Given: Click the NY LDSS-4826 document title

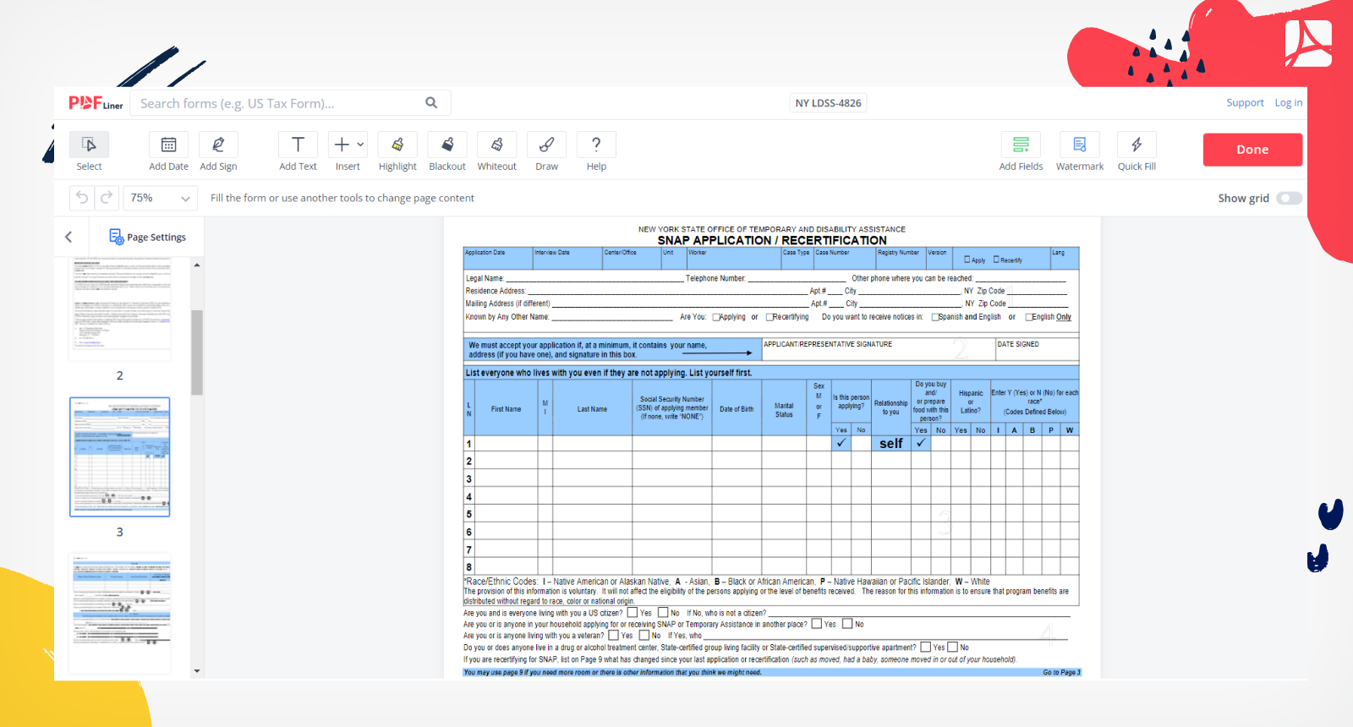Looking at the screenshot, I should (x=828, y=103).
